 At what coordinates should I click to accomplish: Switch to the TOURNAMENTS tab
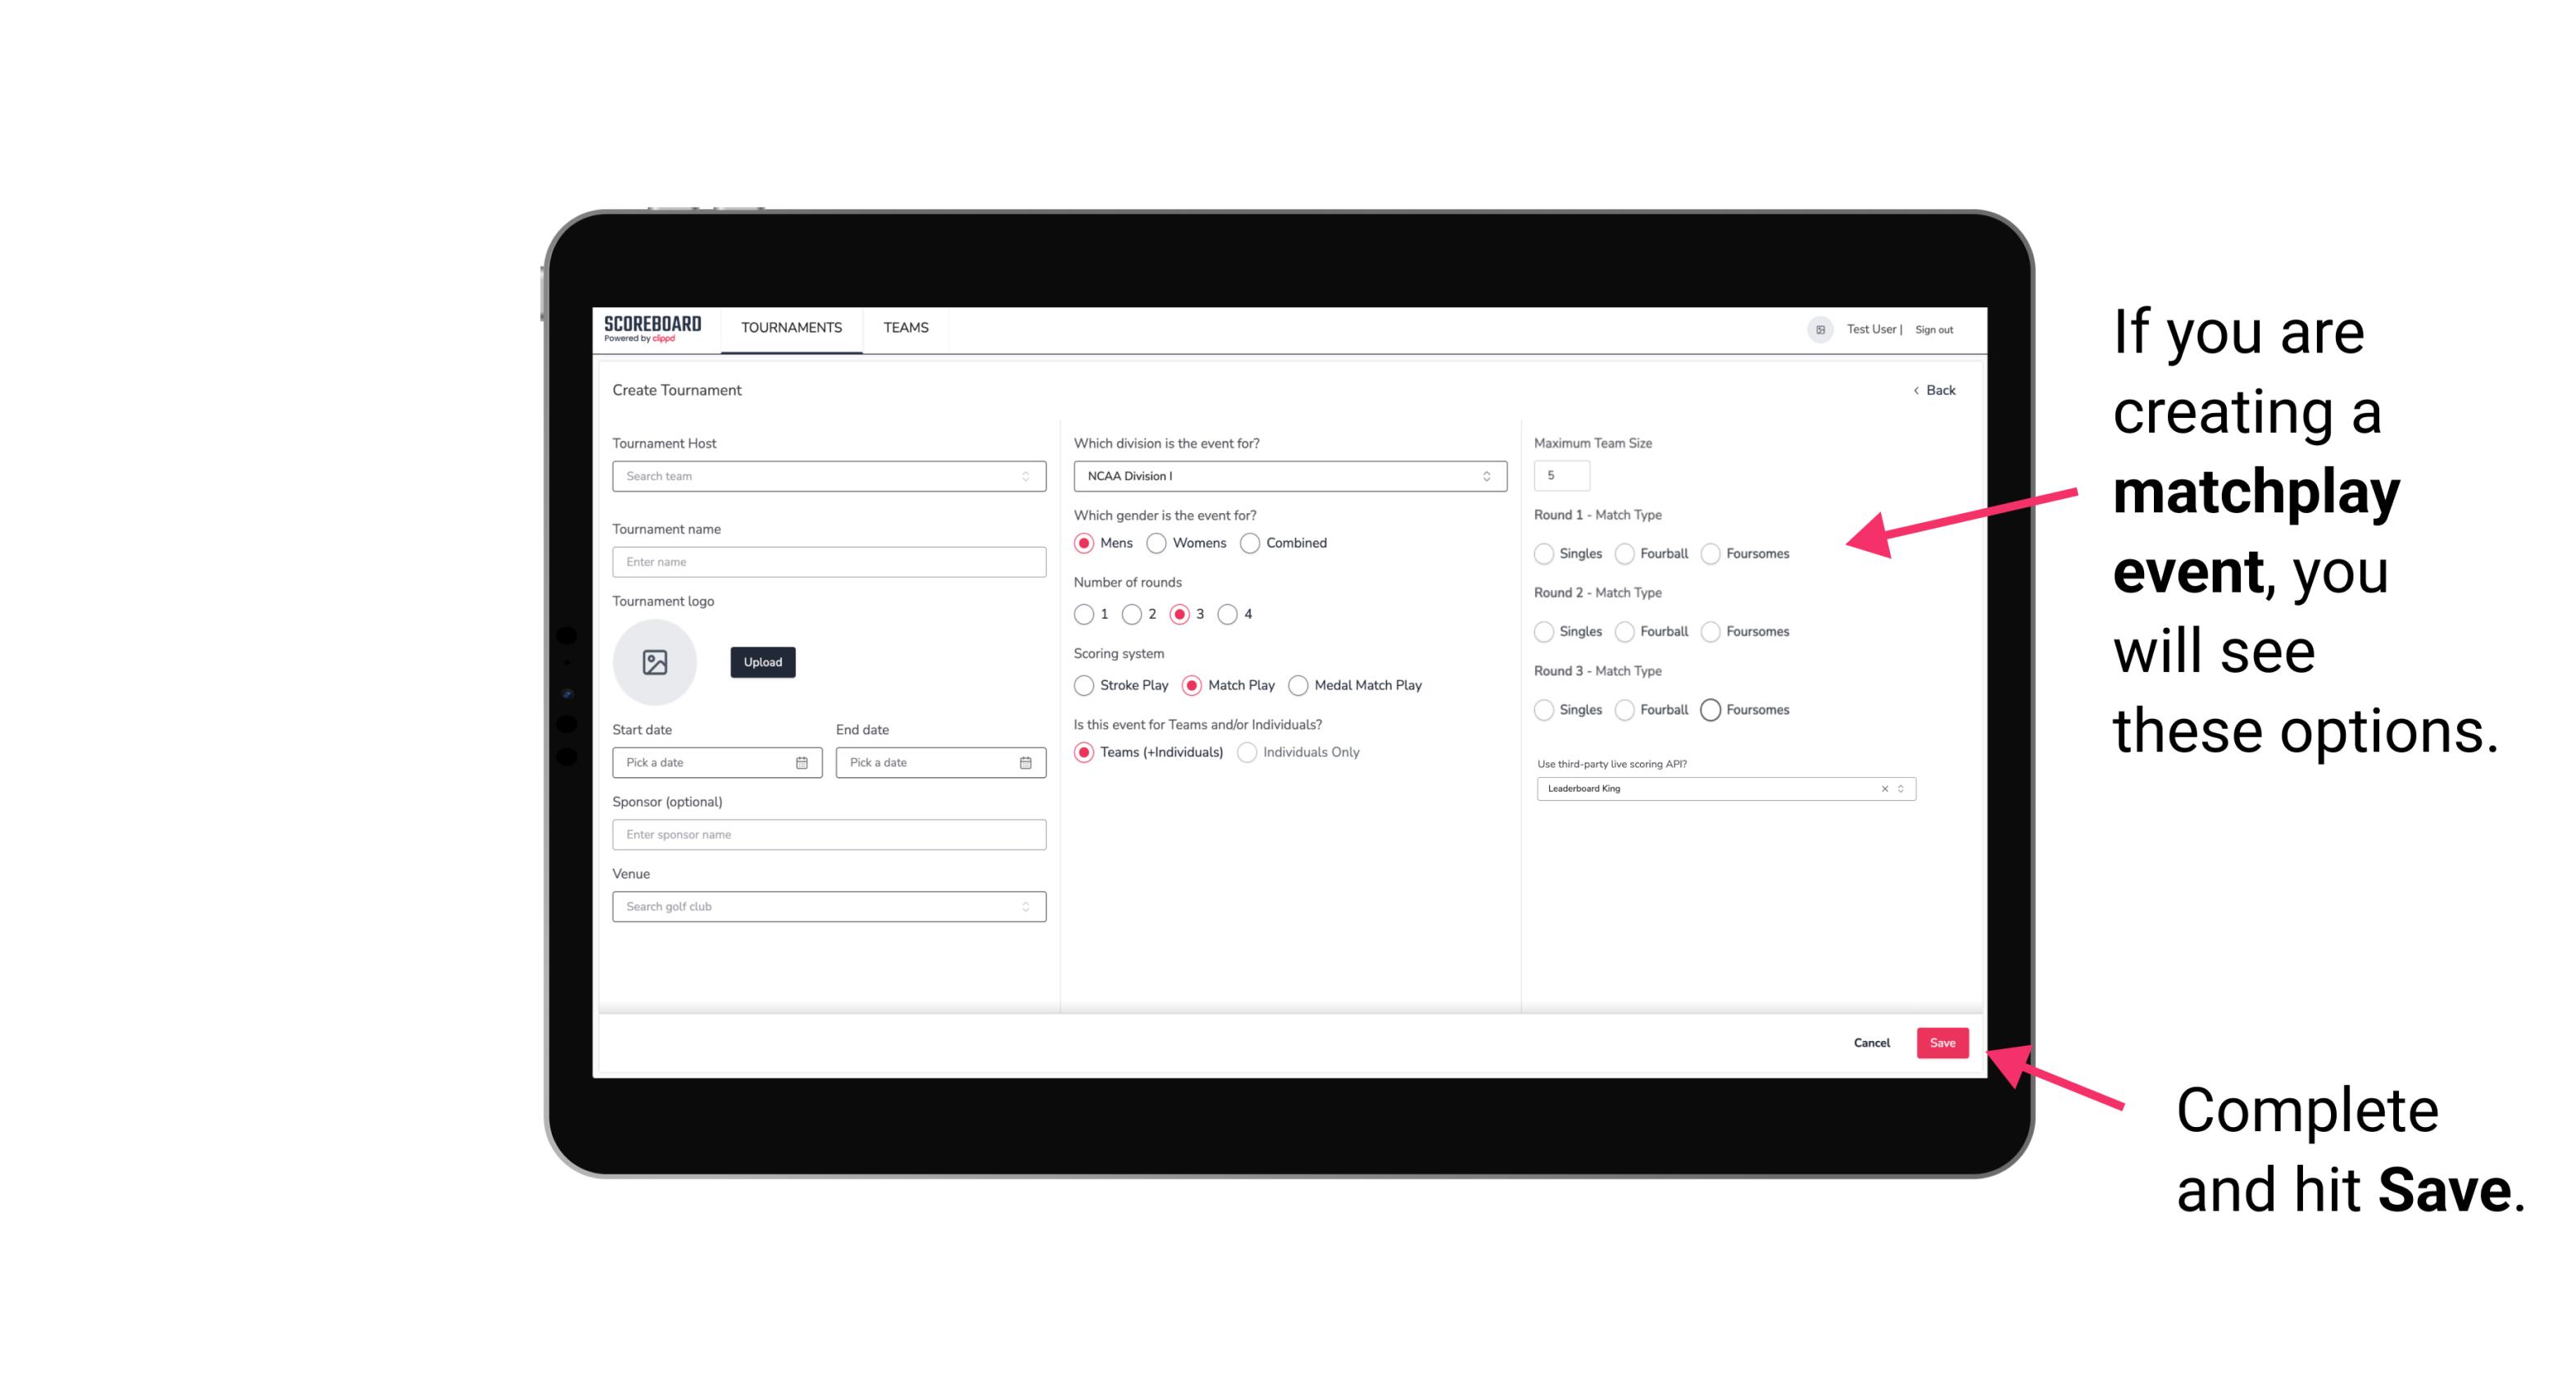click(x=790, y=328)
